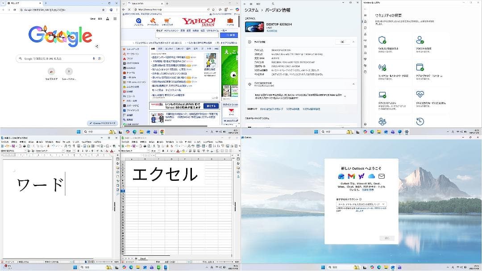The width and height of the screenshot is (482, 271).
Task: Toggle italic formatting in Writer
Action: 82,151
